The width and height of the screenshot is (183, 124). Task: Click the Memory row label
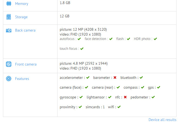coord(22,4)
